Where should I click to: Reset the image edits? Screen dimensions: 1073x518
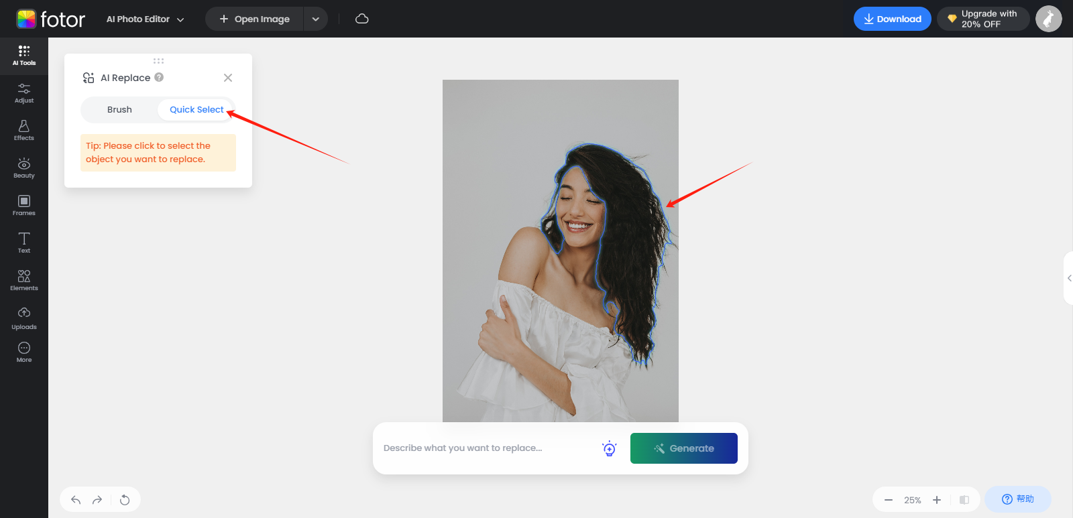point(125,500)
